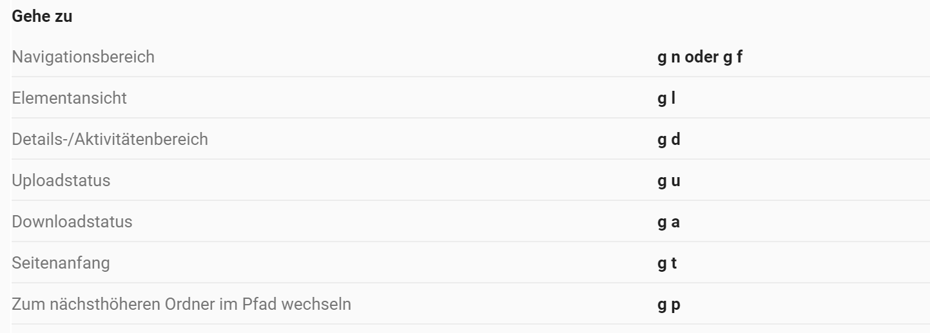Select the Details-/Aktivitätenbereich row label
Image resolution: width=930 pixels, height=333 pixels.
110,139
